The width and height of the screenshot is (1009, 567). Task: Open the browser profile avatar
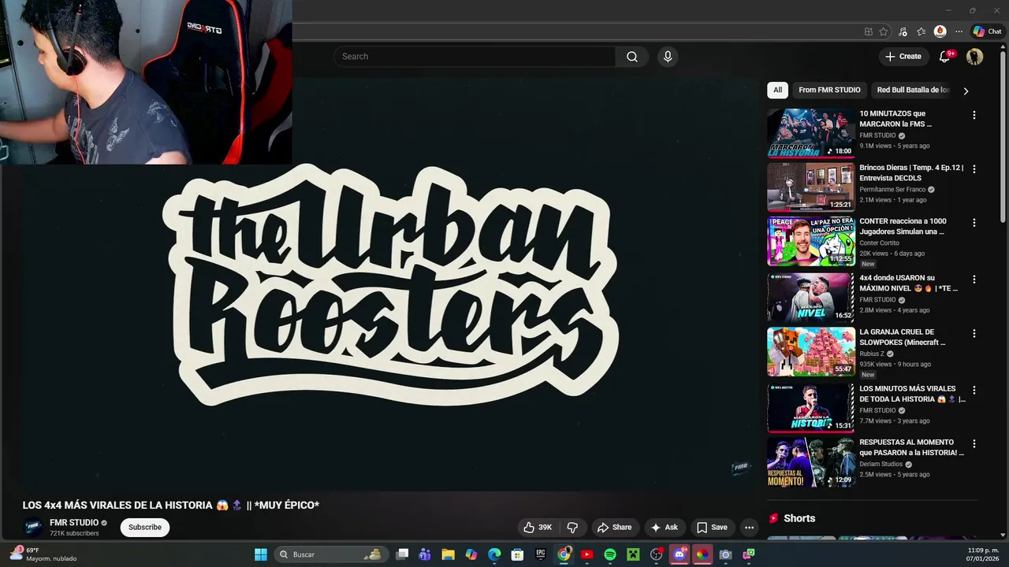pos(940,31)
